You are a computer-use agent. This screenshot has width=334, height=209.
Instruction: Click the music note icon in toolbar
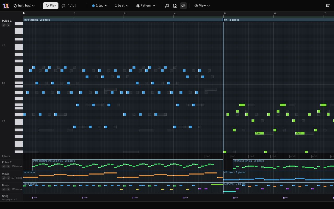(x=167, y=5)
